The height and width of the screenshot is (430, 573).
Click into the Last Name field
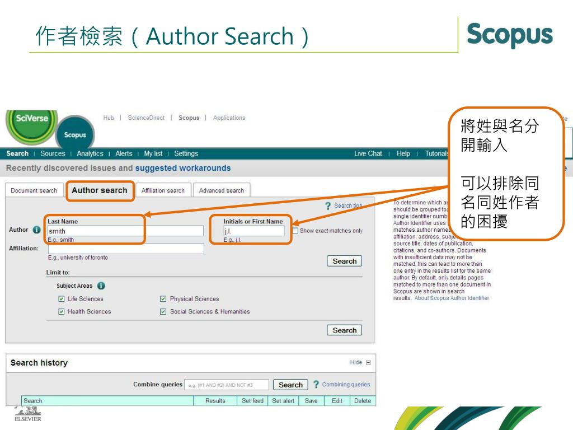pos(125,231)
